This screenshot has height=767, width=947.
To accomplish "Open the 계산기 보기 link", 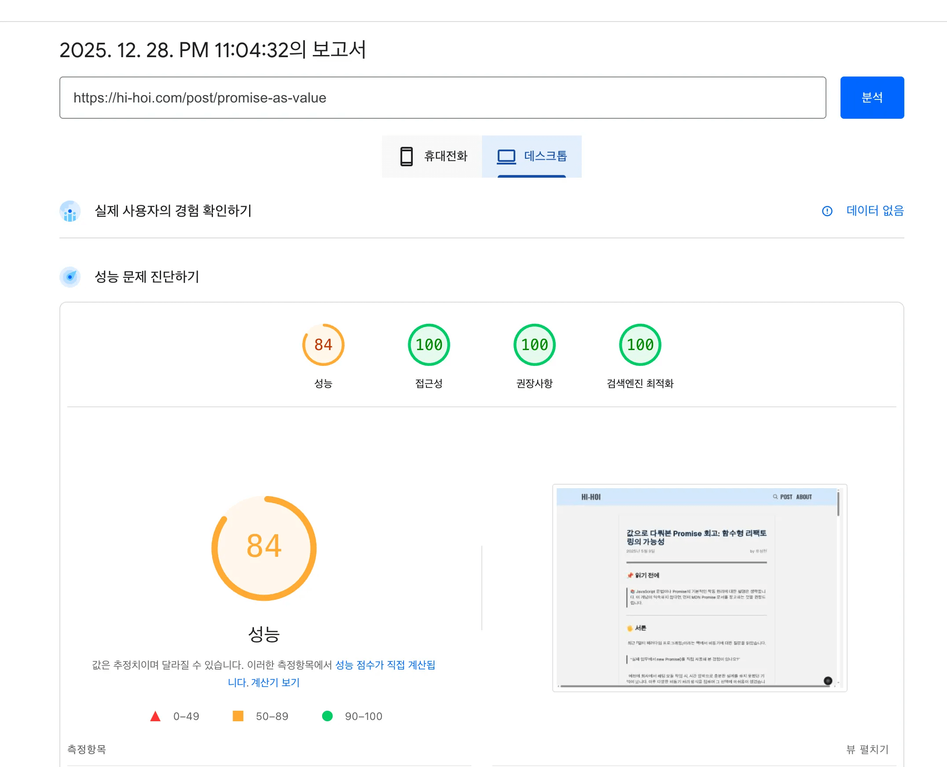I will point(275,683).
